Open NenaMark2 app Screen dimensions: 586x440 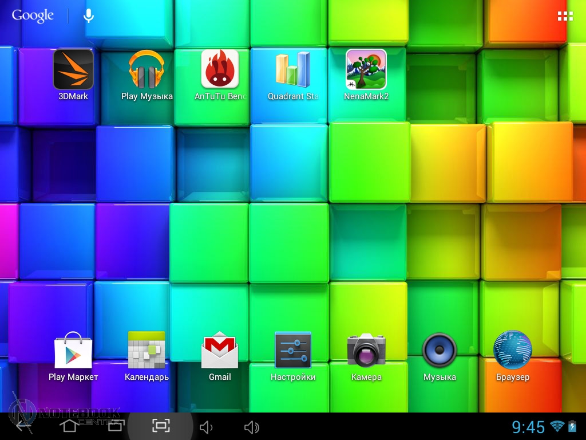pos(366,70)
